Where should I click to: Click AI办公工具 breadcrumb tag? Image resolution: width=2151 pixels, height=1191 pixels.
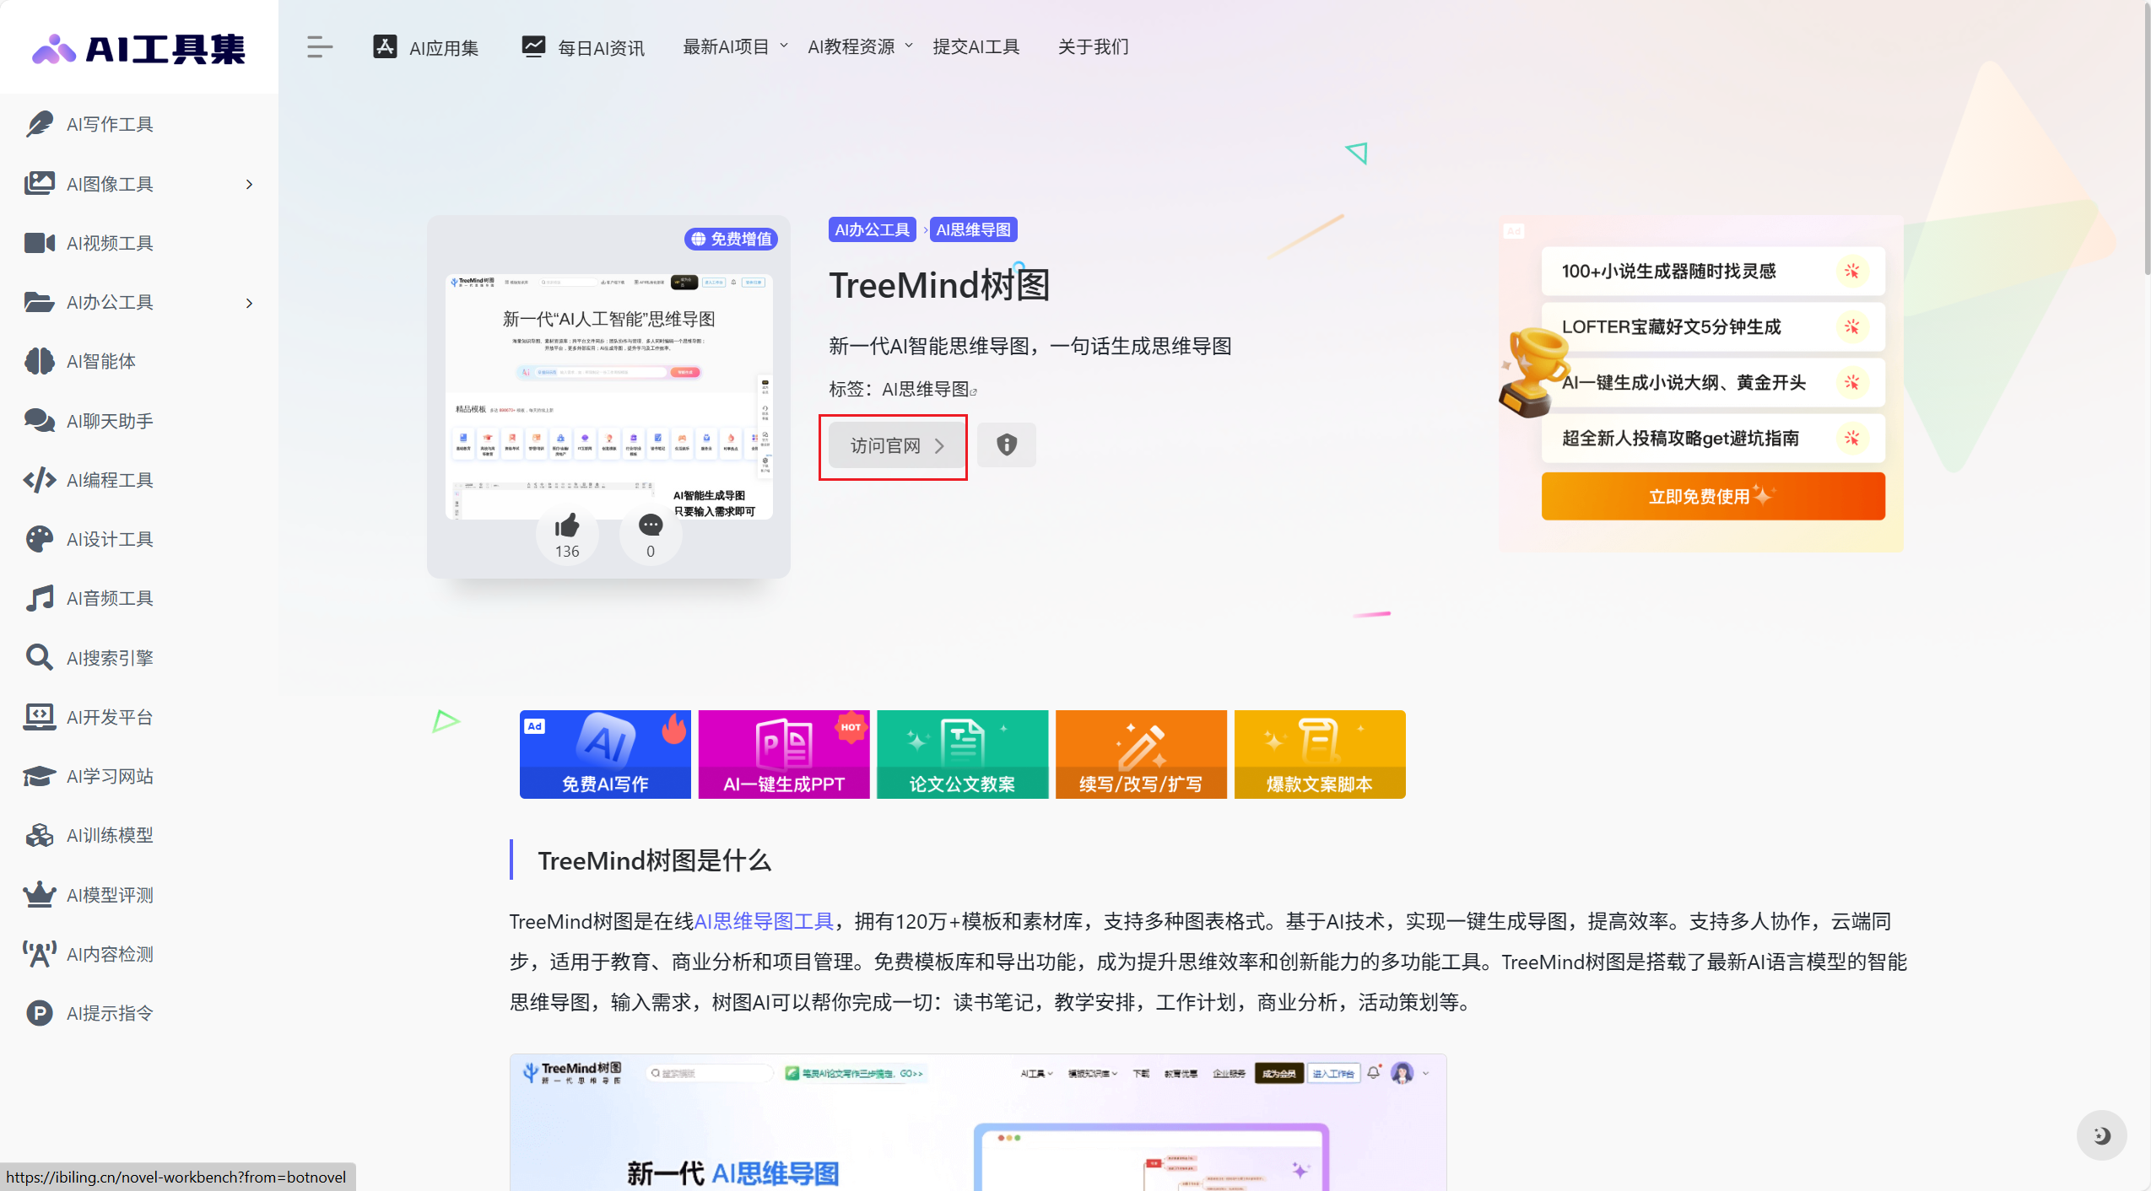click(872, 229)
